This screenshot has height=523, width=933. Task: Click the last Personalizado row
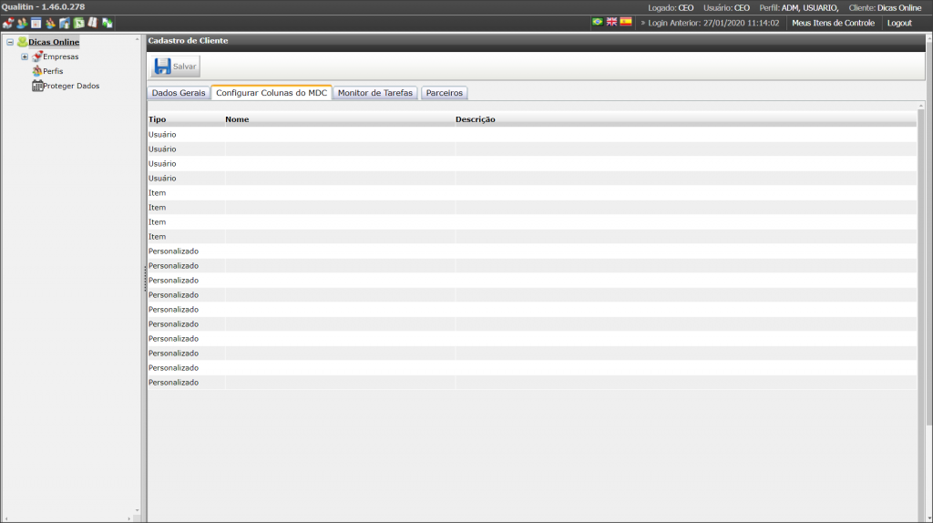click(x=532, y=382)
